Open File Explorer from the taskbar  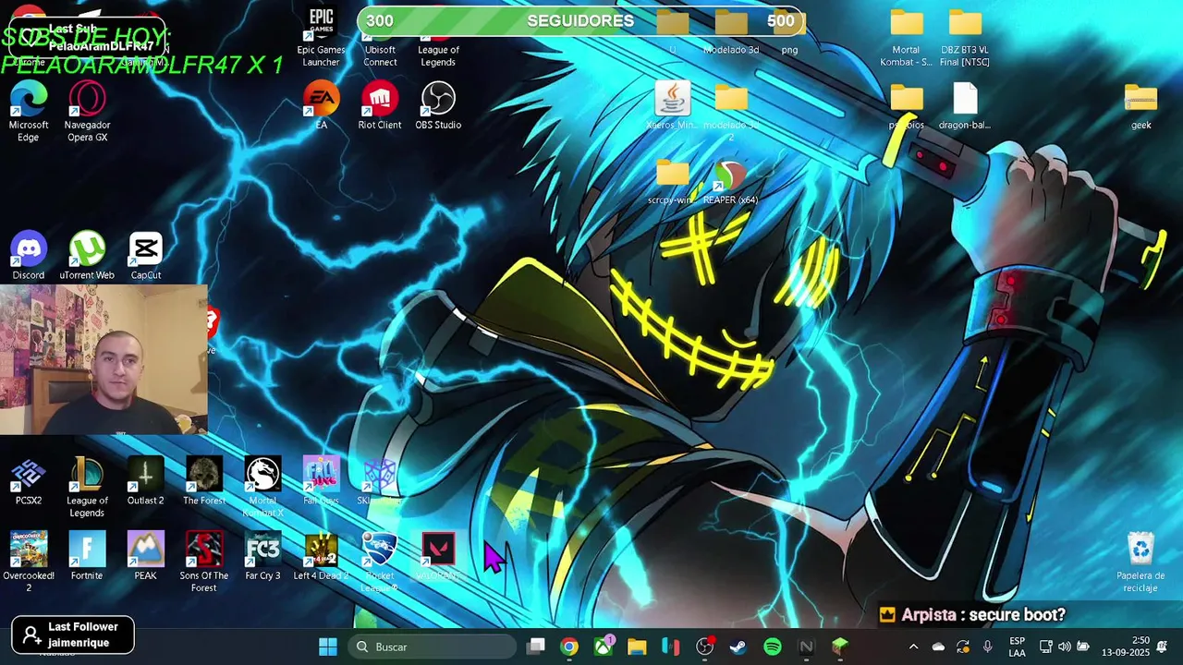[637, 647]
